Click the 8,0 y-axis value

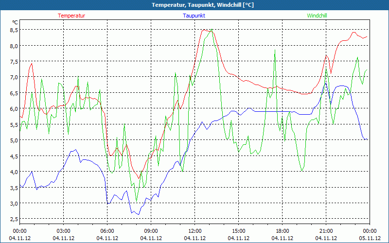[x=15, y=46]
